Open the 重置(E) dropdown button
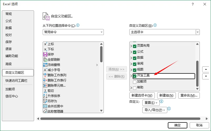Viewport: 211px width, 131px height. (x=151, y=103)
